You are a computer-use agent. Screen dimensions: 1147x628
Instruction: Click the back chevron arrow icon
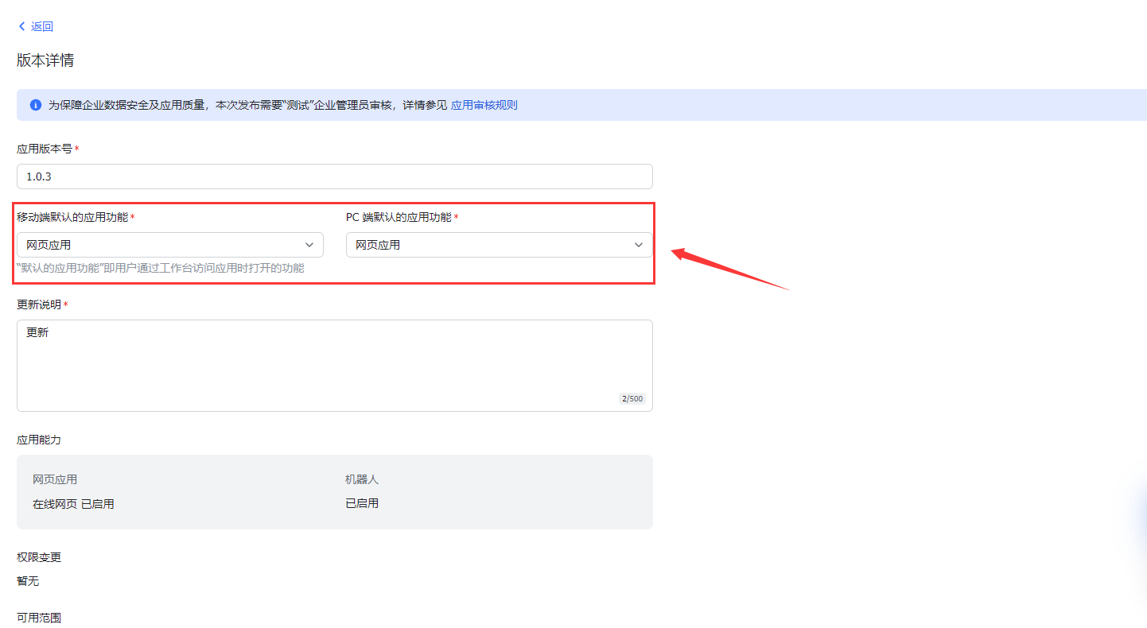pyautogui.click(x=21, y=26)
